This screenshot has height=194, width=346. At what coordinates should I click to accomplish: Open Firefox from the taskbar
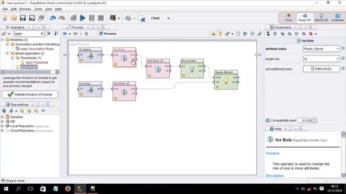68,189
